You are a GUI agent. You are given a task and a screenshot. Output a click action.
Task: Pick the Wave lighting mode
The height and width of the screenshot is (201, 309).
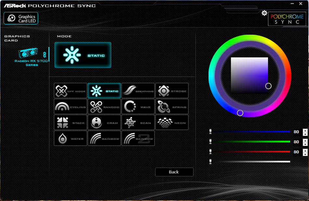138,106
